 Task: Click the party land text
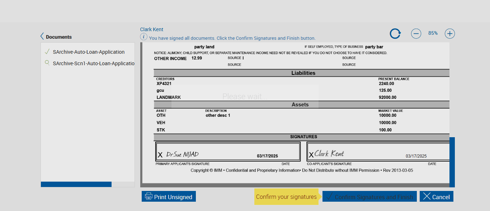coord(204,47)
